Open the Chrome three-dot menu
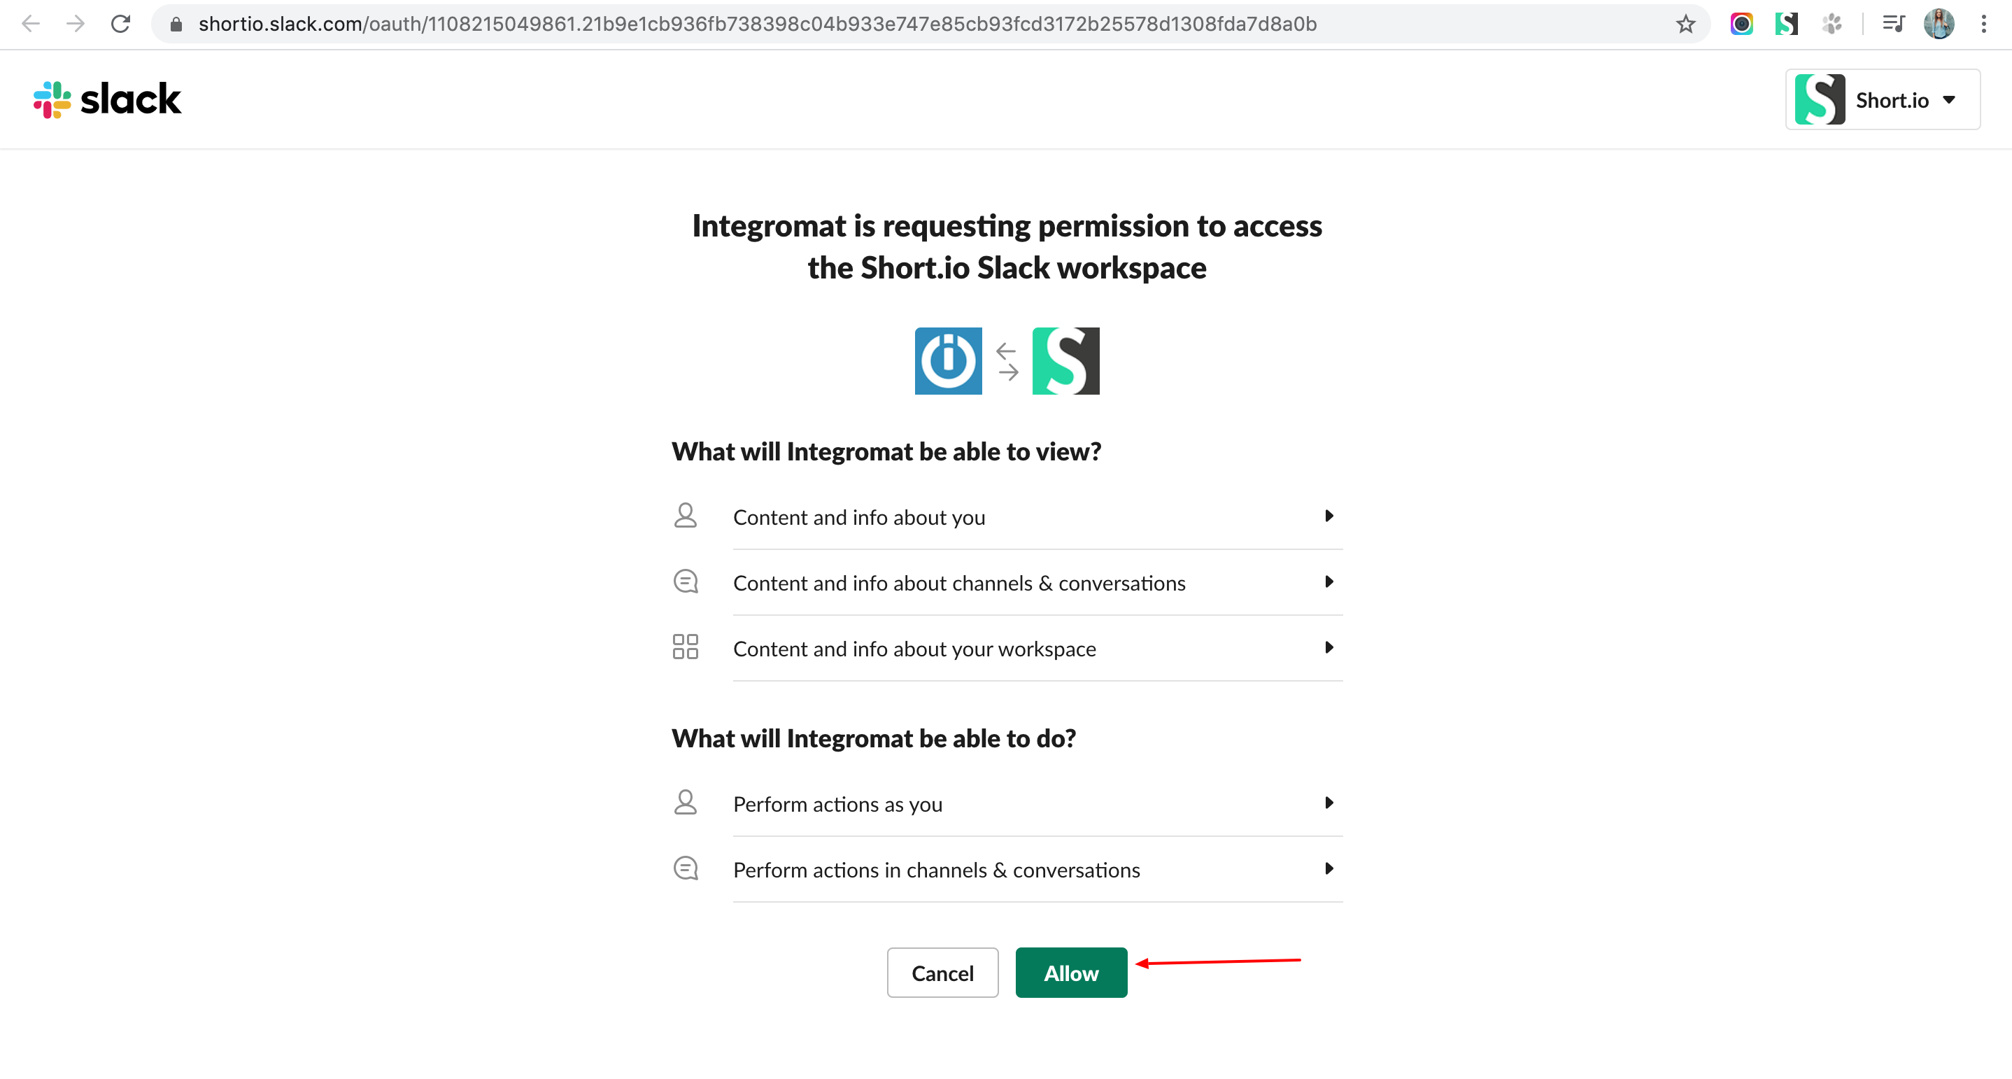Viewport: 2012px width, 1079px height. point(1984,24)
